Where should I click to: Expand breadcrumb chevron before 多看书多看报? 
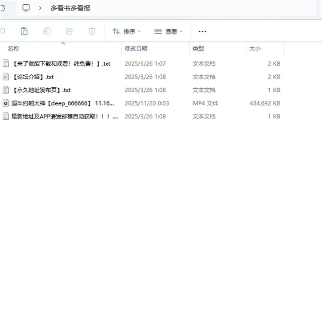40,8
